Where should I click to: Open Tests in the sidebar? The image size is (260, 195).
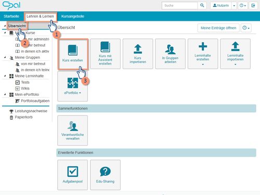tap(25, 82)
